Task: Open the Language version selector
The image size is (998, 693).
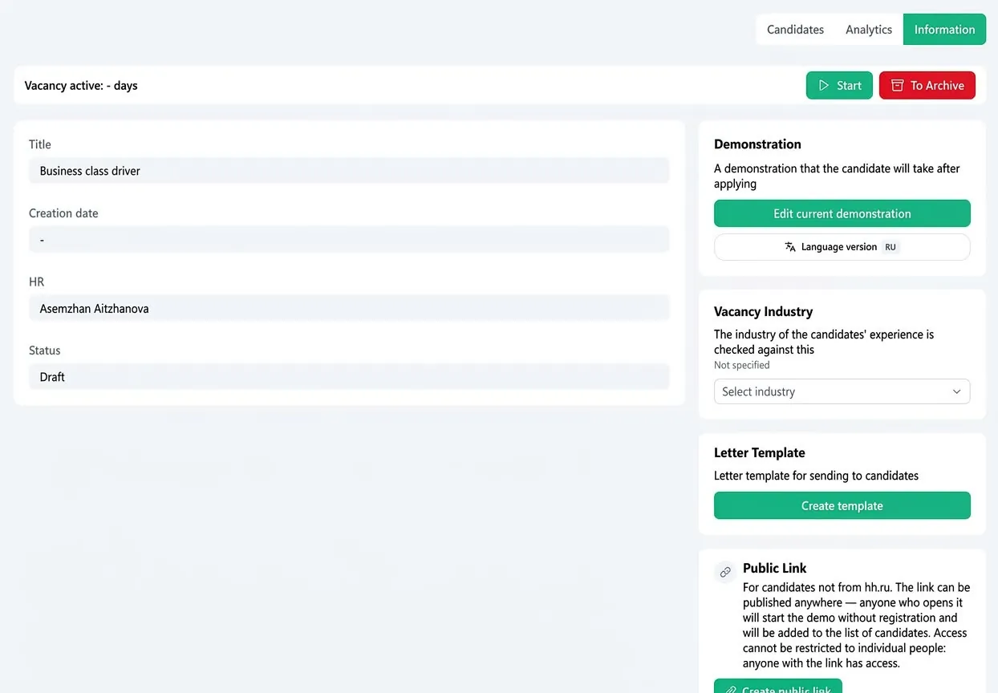Action: [x=842, y=247]
